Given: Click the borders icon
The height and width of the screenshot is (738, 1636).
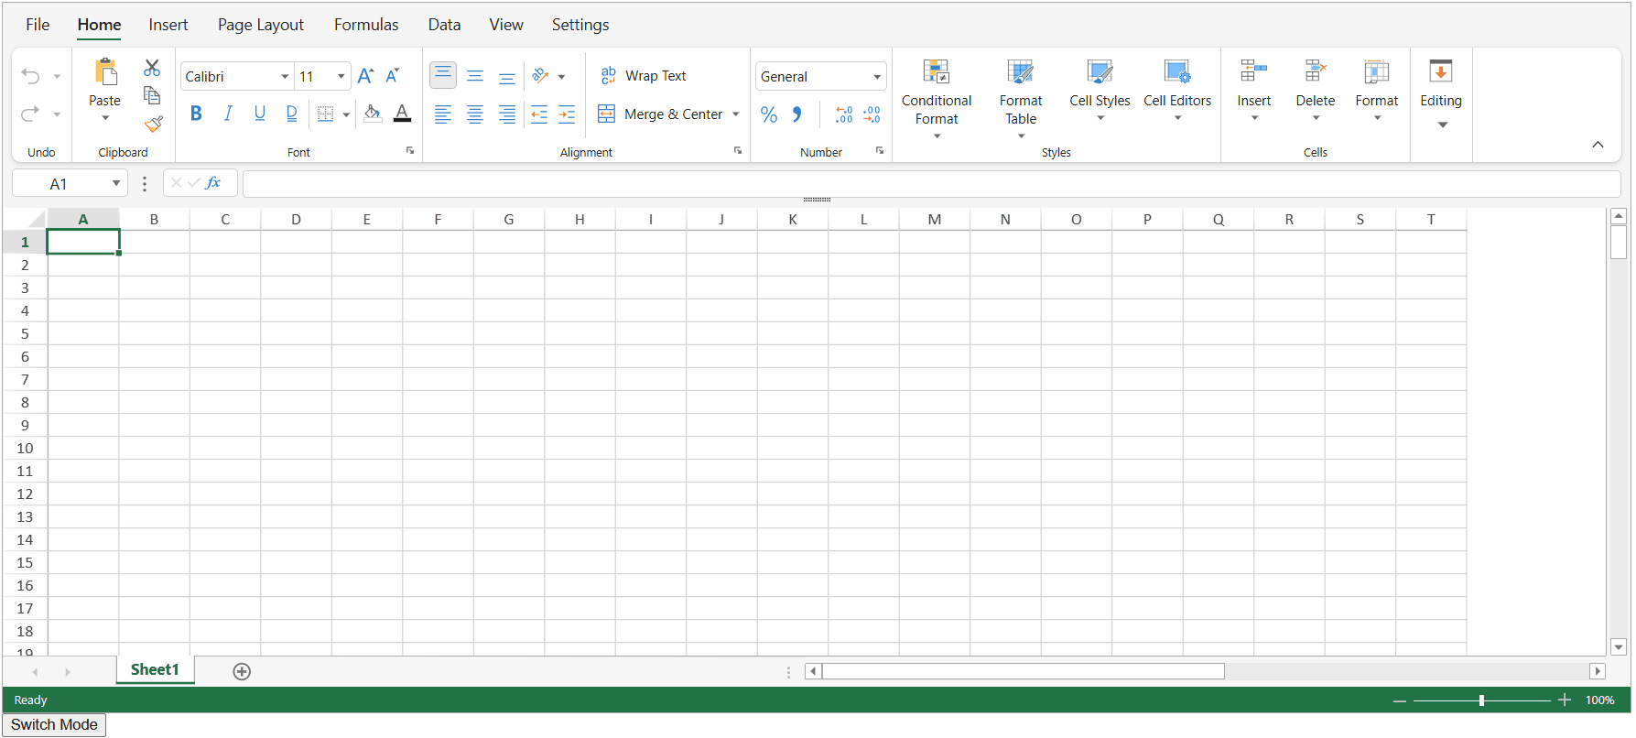Looking at the screenshot, I should pos(325,114).
